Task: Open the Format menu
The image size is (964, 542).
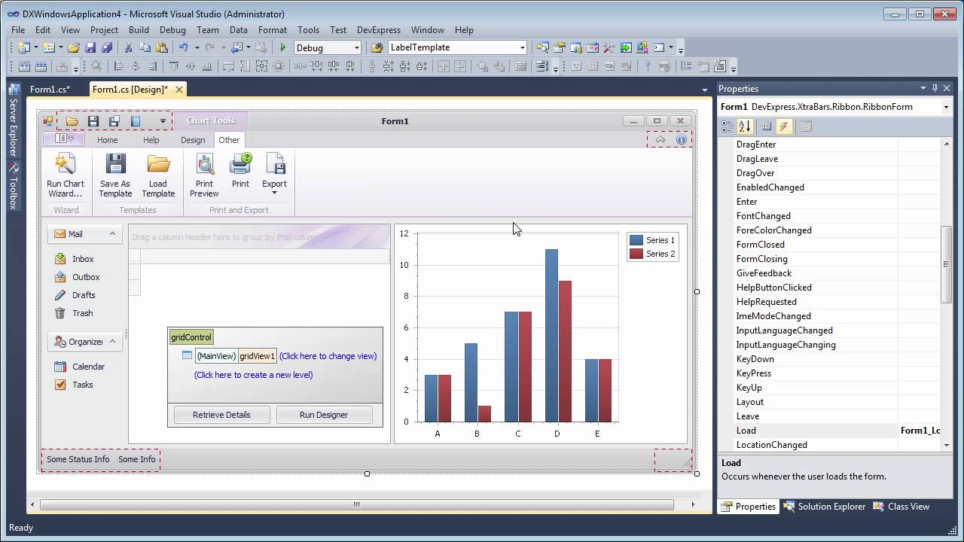Action: [273, 30]
